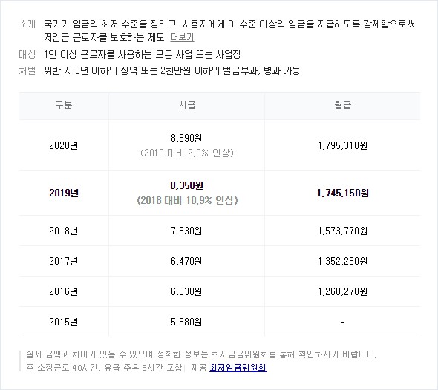The image size is (438, 390).
Task: Select the 5,580원 hourly wage value
Action: pos(186,322)
